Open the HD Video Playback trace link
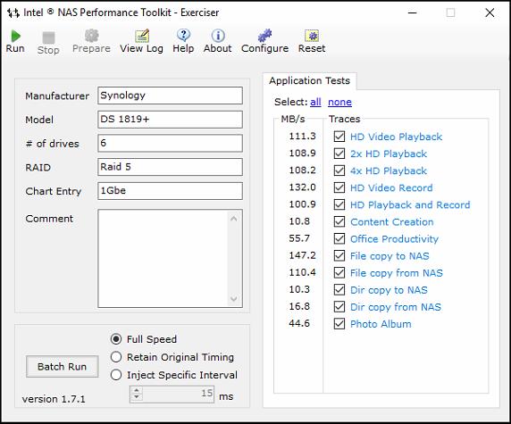The width and height of the screenshot is (511, 424). pyautogui.click(x=397, y=137)
